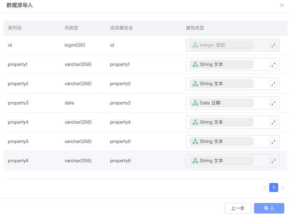Open the String 文本 type selector for property1
The width and height of the screenshot is (290, 216).
point(221,64)
